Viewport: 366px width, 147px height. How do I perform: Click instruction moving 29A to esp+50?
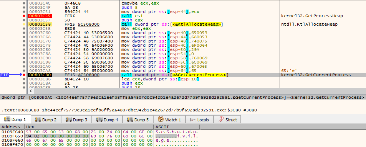(161, 49)
